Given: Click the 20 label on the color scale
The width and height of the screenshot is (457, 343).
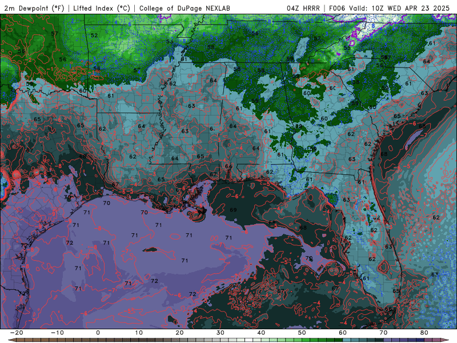Looking at the screenshot, I should coord(179,333).
